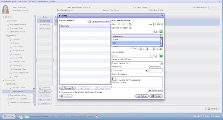Click the Novo button under date list
Screen dimensions: 223x120
45,91
